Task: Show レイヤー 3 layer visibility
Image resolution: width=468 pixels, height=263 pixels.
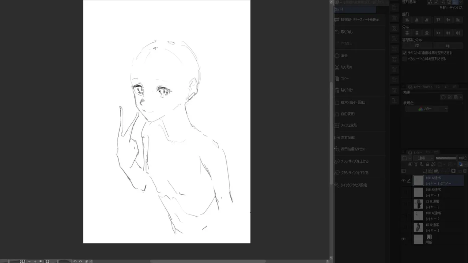Action: click(x=404, y=204)
